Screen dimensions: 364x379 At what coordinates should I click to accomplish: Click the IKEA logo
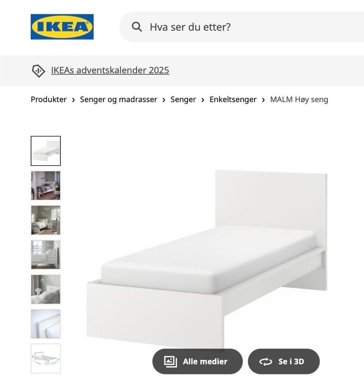click(62, 27)
